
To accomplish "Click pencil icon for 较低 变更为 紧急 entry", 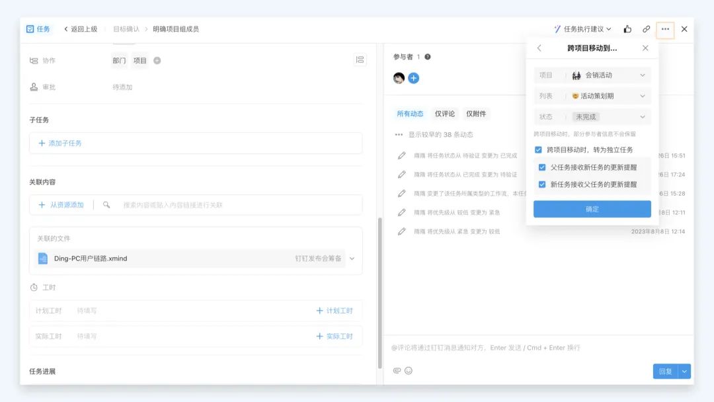I will 401,213.
